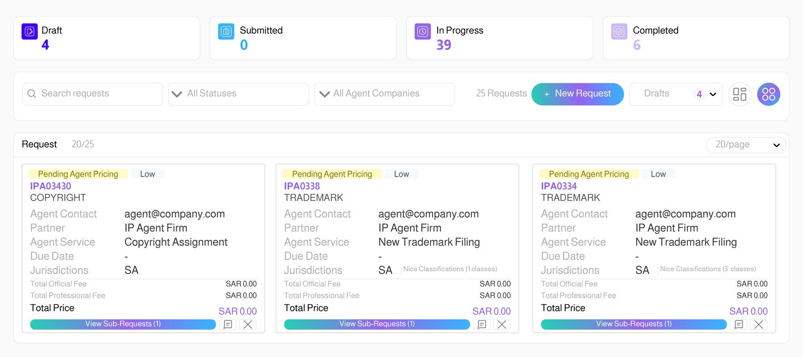Click the X icon on IPA0338 card
This screenshot has height=357, width=803.
point(502,324)
